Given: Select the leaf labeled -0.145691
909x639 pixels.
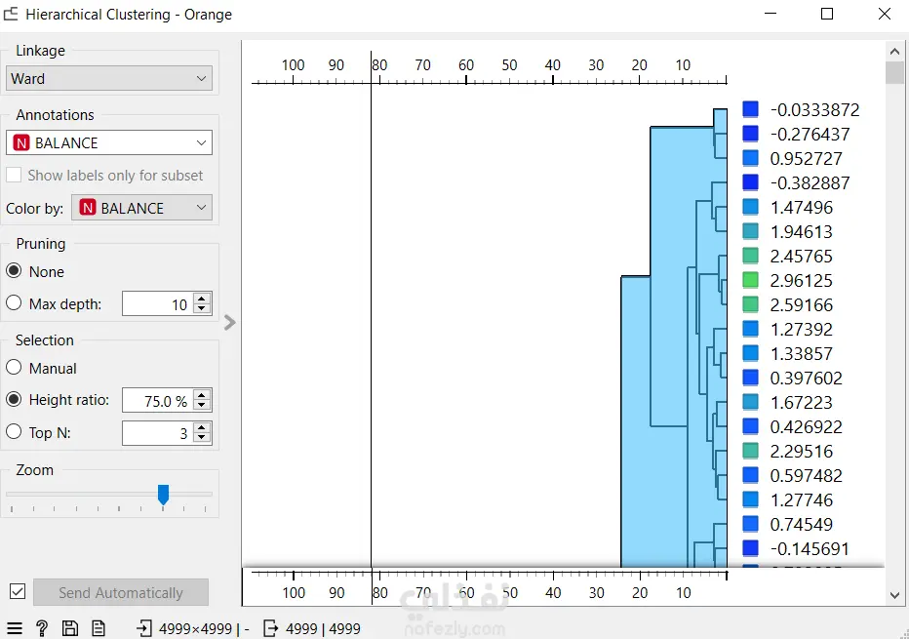Looking at the screenshot, I should click(x=810, y=548).
